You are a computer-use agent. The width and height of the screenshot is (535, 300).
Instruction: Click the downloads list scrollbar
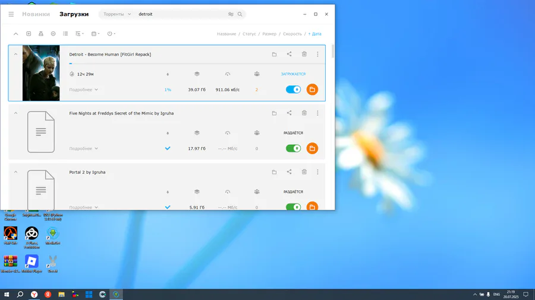[x=332, y=51]
